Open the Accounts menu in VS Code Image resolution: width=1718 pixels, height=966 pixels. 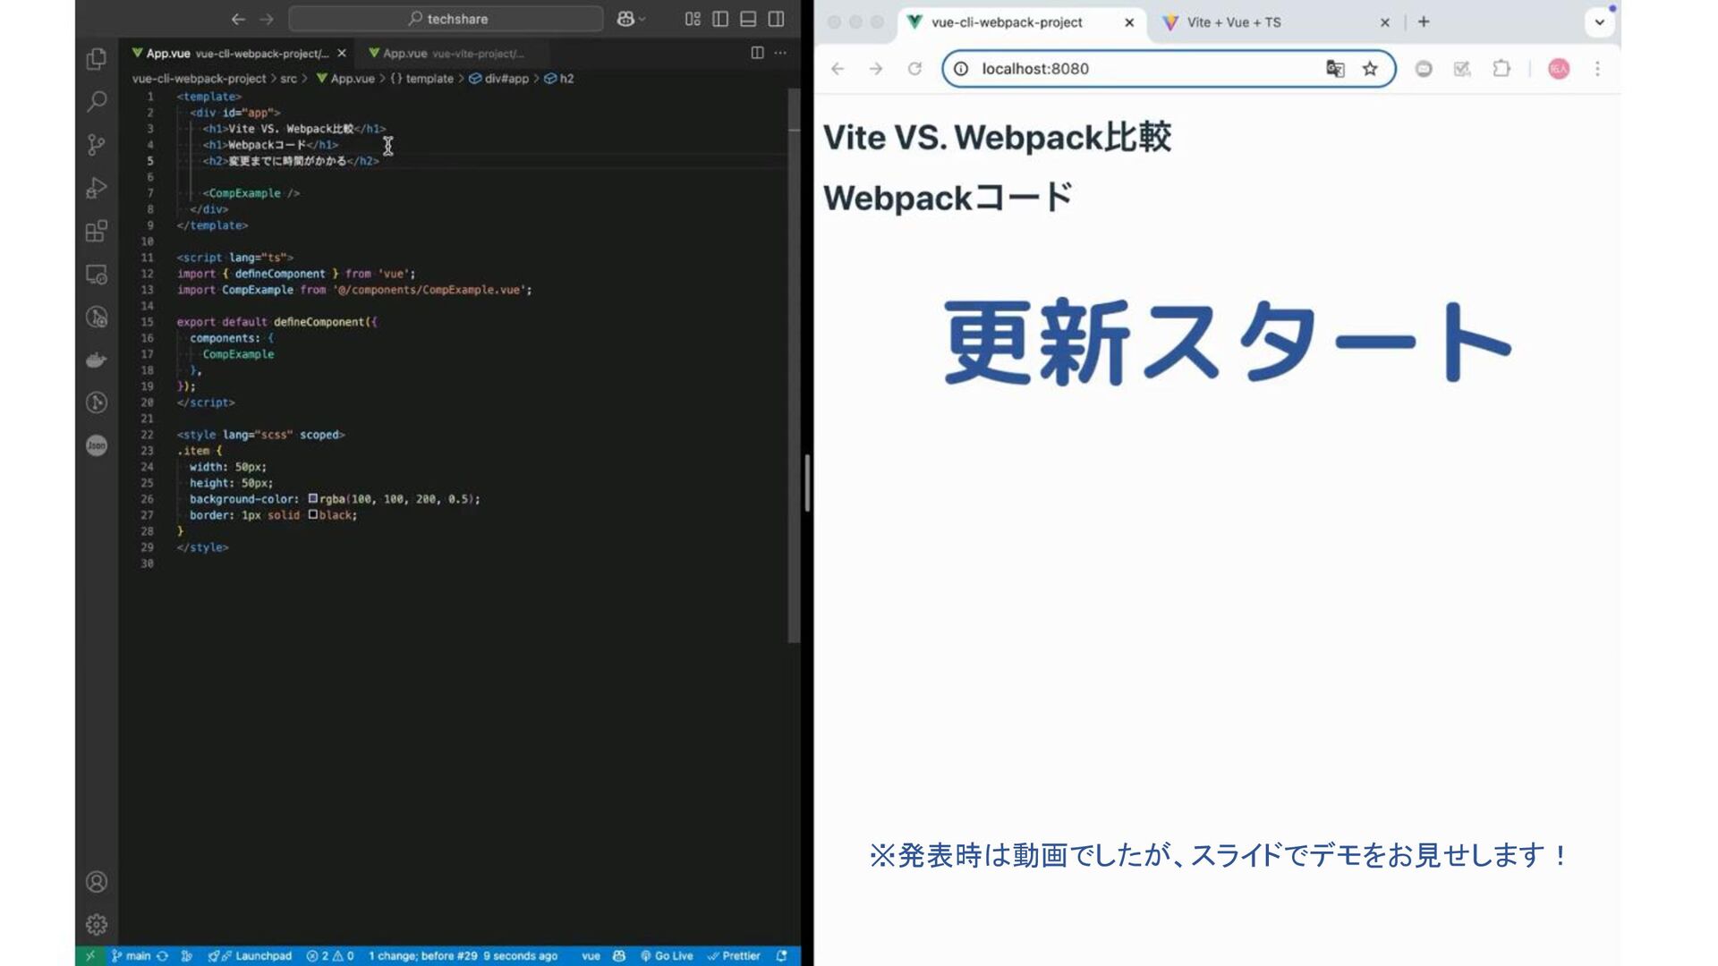97,882
